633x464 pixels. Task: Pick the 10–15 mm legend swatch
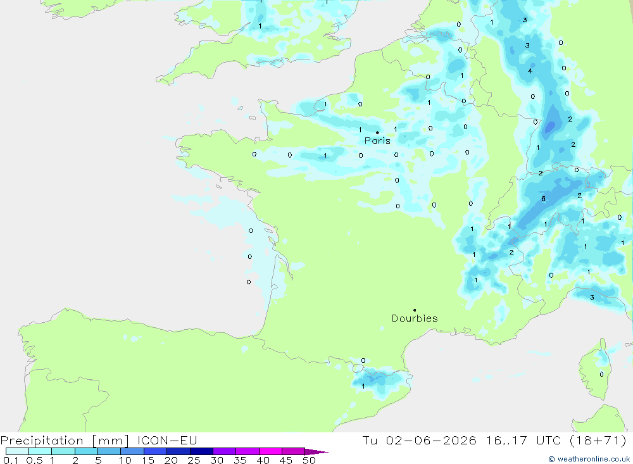tap(132, 451)
